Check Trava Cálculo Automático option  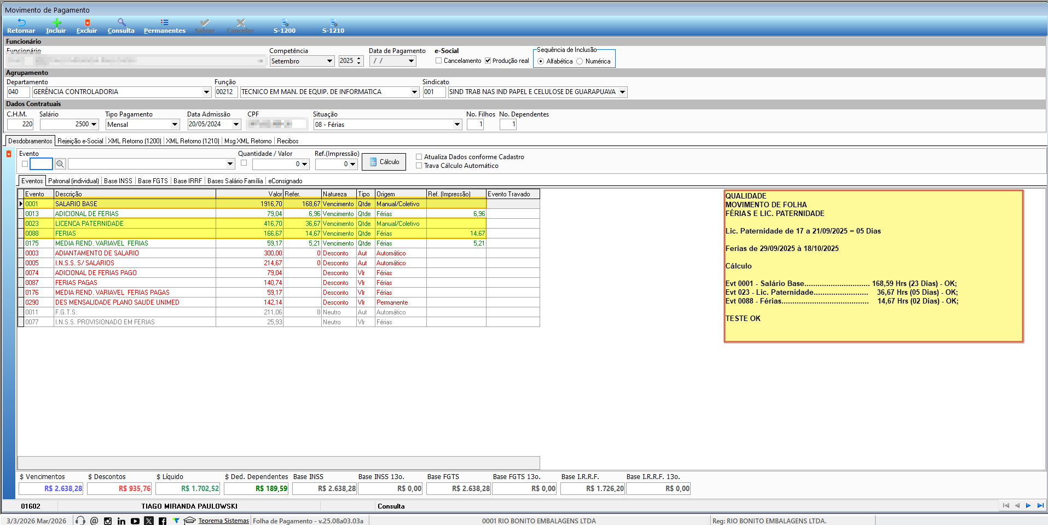419,166
